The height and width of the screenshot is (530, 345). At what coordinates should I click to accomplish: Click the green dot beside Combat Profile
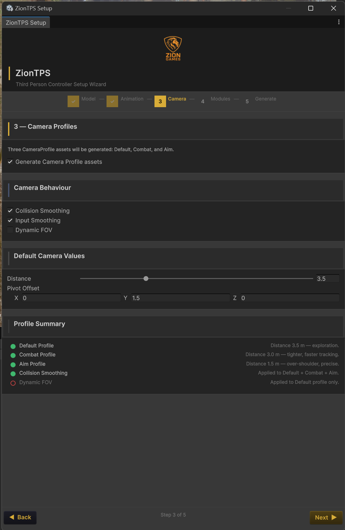[13, 355]
